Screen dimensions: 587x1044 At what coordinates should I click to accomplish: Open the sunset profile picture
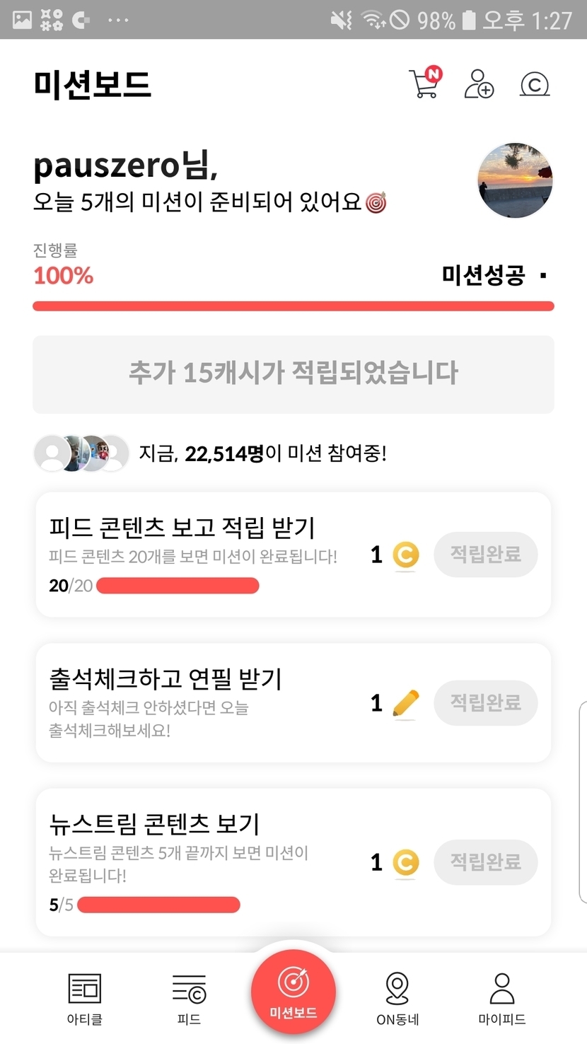pyautogui.click(x=515, y=180)
